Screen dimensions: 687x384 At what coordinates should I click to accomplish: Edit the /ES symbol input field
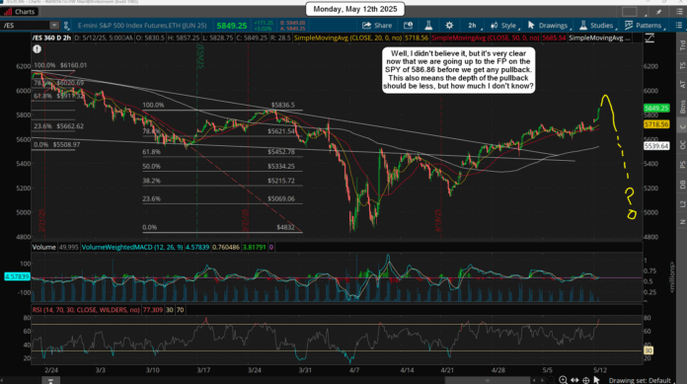pos(26,26)
